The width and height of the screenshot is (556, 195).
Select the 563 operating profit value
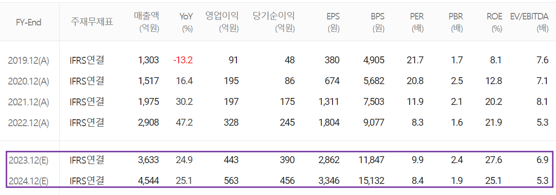(231, 181)
